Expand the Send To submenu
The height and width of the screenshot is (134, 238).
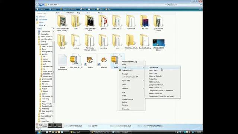[x=131, y=89]
